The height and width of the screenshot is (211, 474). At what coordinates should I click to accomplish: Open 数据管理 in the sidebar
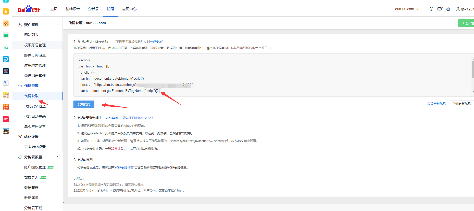(31, 188)
